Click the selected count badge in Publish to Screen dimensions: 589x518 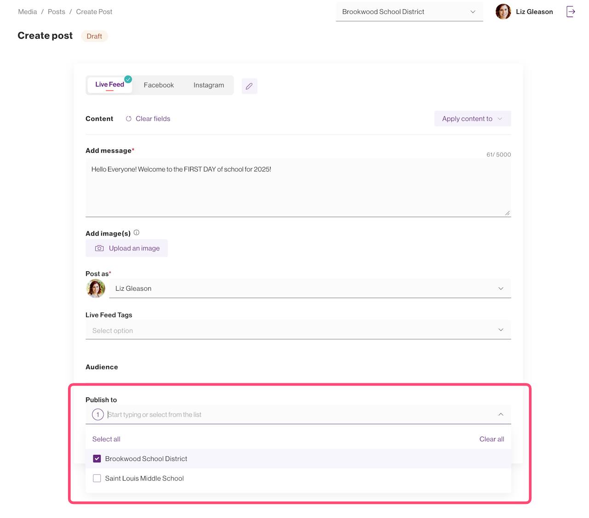coord(98,414)
